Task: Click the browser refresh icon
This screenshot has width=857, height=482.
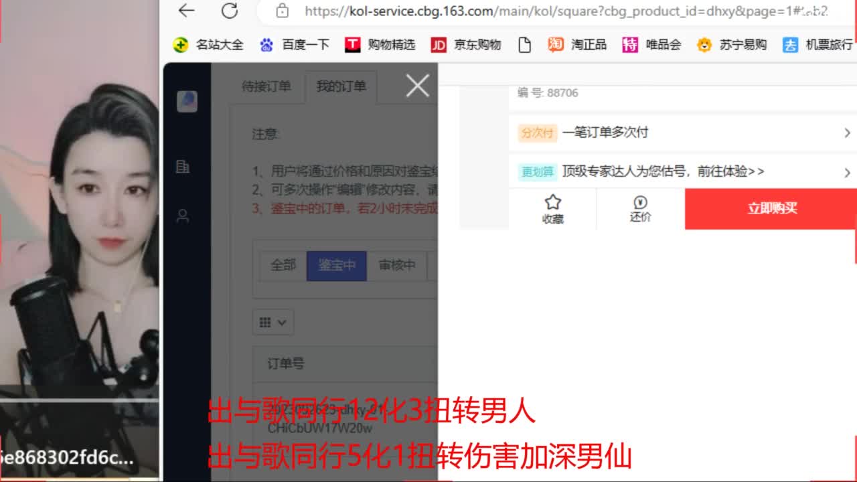Action: pyautogui.click(x=229, y=11)
